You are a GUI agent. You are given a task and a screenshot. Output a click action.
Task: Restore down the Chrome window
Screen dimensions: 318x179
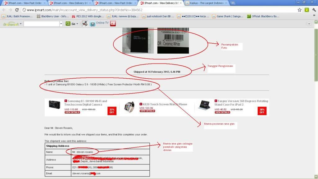(304, 2)
